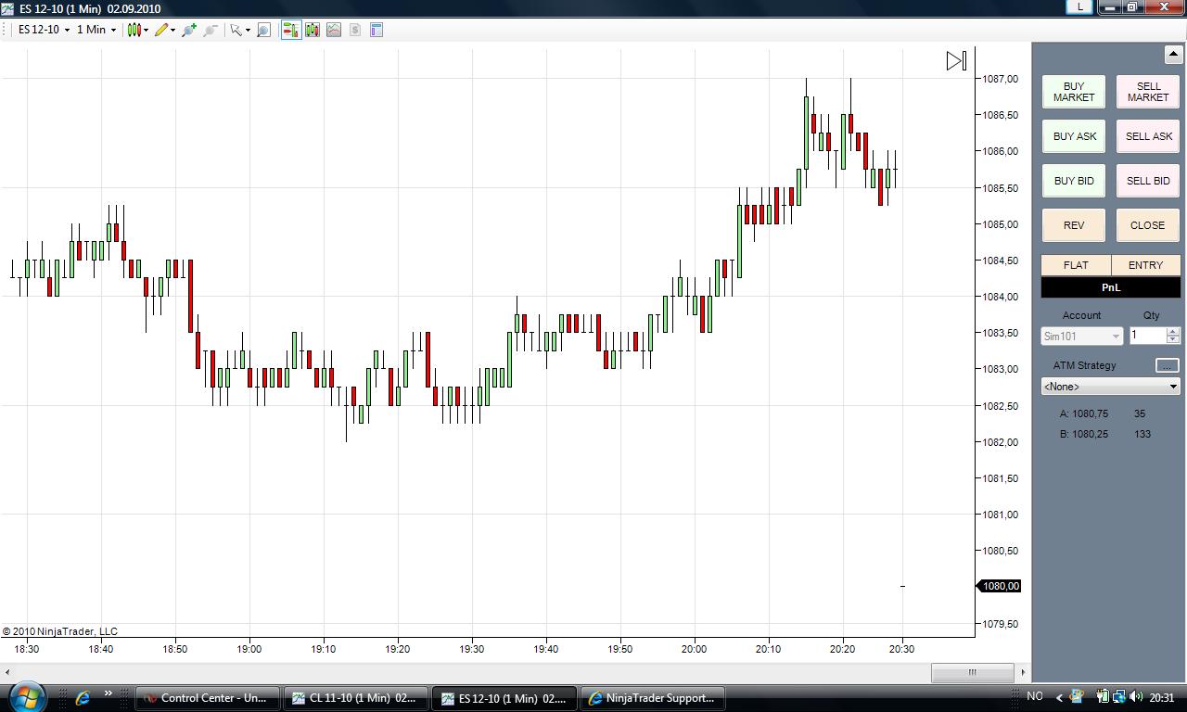Open ATM Strategy settings ellipsis button
This screenshot has height=712, width=1187.
(1167, 365)
